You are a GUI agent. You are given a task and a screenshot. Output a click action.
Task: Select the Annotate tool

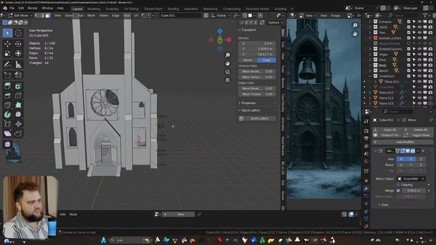pyautogui.click(x=7, y=65)
